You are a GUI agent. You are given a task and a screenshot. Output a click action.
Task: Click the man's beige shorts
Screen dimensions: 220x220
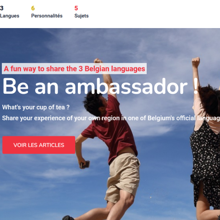click(x=123, y=177)
